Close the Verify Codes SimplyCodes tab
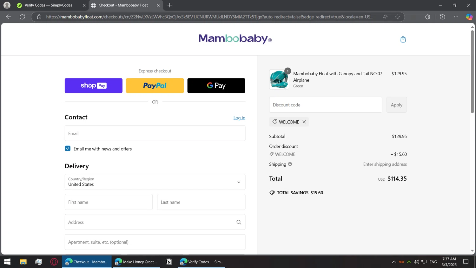Viewport: 476px width, 268px height. [84, 5]
